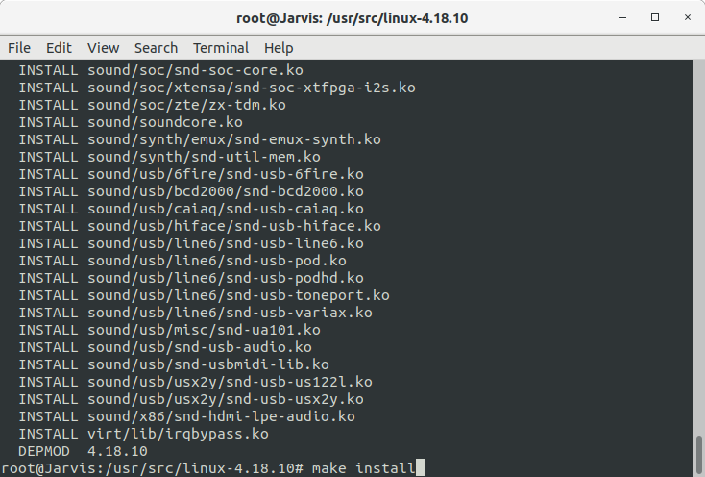The image size is (705, 477).
Task: Minimize the terminal window
Action: 622,18
